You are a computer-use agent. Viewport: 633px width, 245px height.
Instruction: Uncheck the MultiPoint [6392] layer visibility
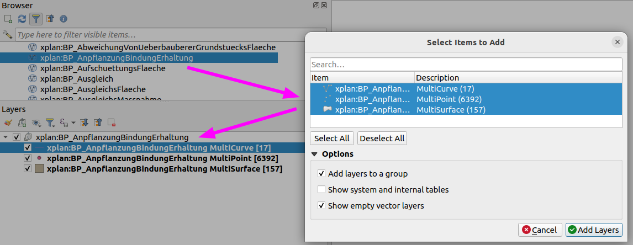tap(28, 158)
